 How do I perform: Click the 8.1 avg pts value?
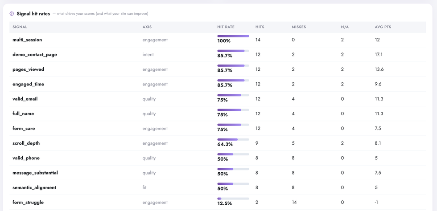pyautogui.click(x=378, y=143)
